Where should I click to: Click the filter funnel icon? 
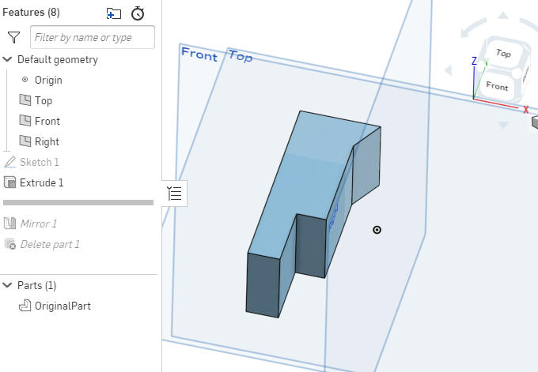(13, 37)
